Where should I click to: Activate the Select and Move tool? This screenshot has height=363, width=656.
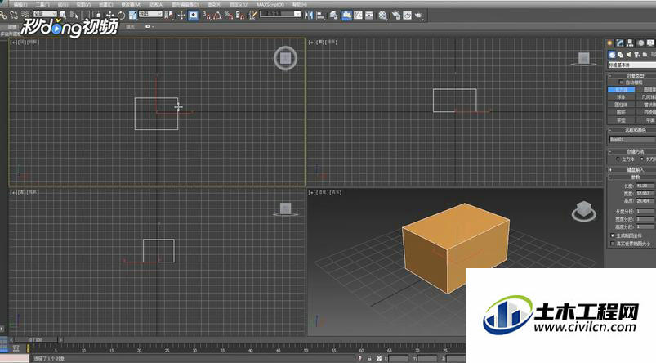pos(110,16)
